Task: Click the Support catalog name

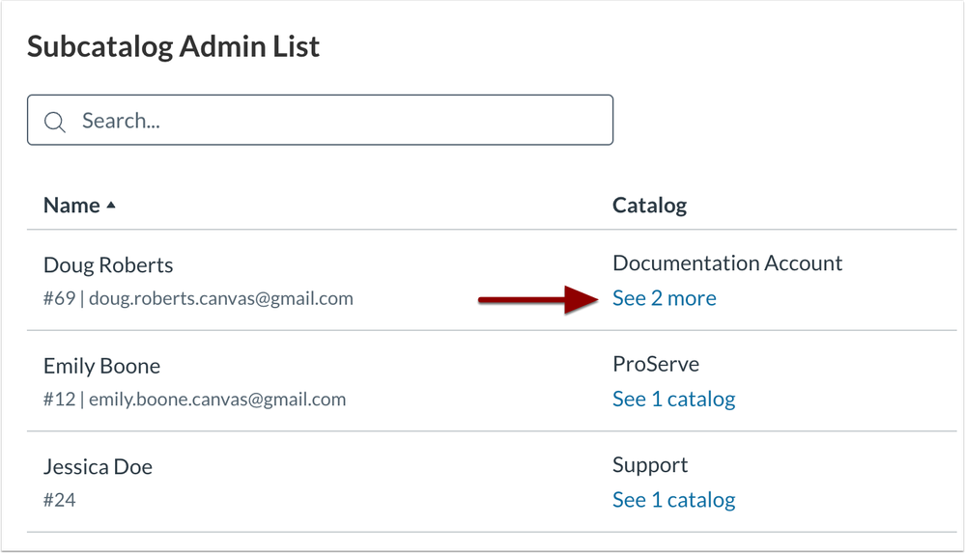Action: pyautogui.click(x=650, y=465)
